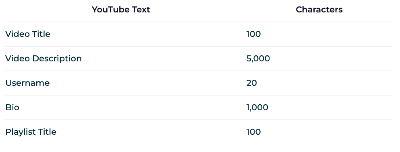The width and height of the screenshot is (400, 152).
Task: Select the 1,000 value for Bio
Action: [257, 107]
